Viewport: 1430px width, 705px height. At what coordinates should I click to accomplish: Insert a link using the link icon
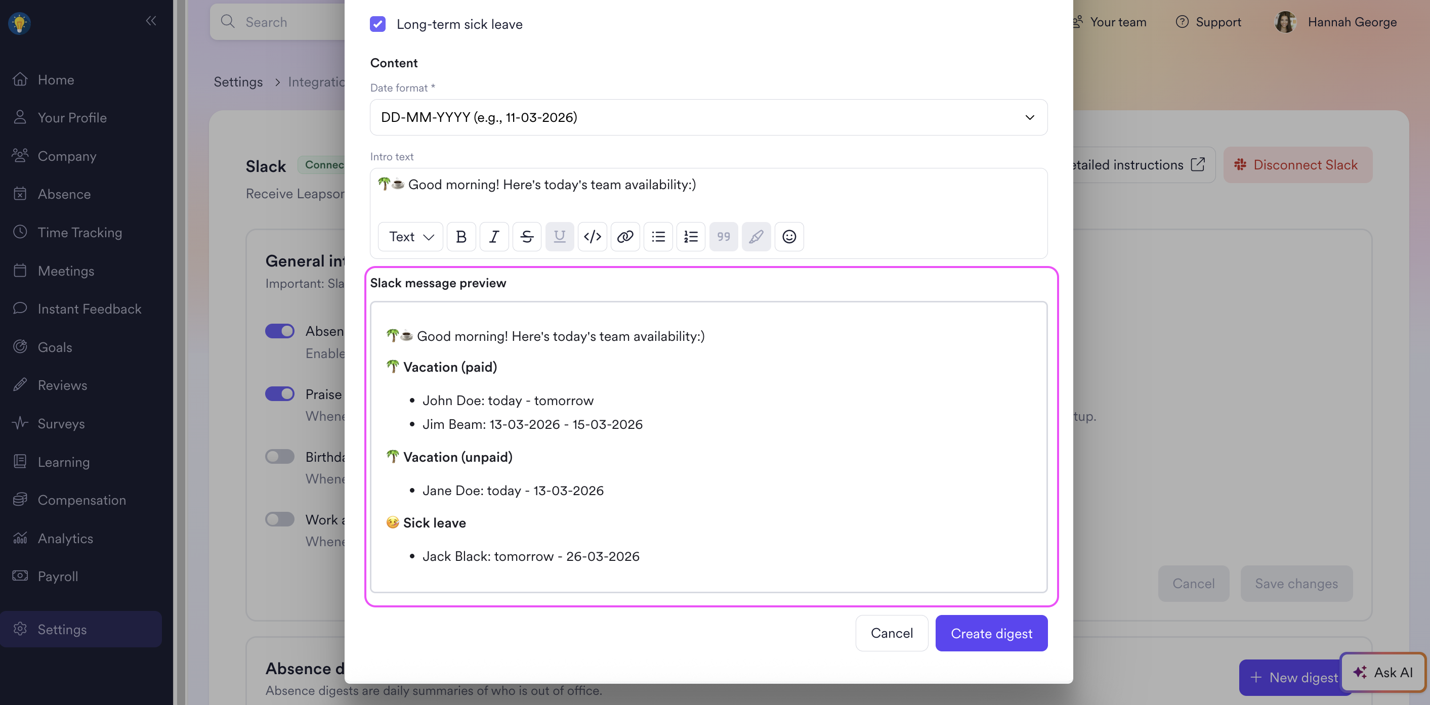pyautogui.click(x=625, y=237)
